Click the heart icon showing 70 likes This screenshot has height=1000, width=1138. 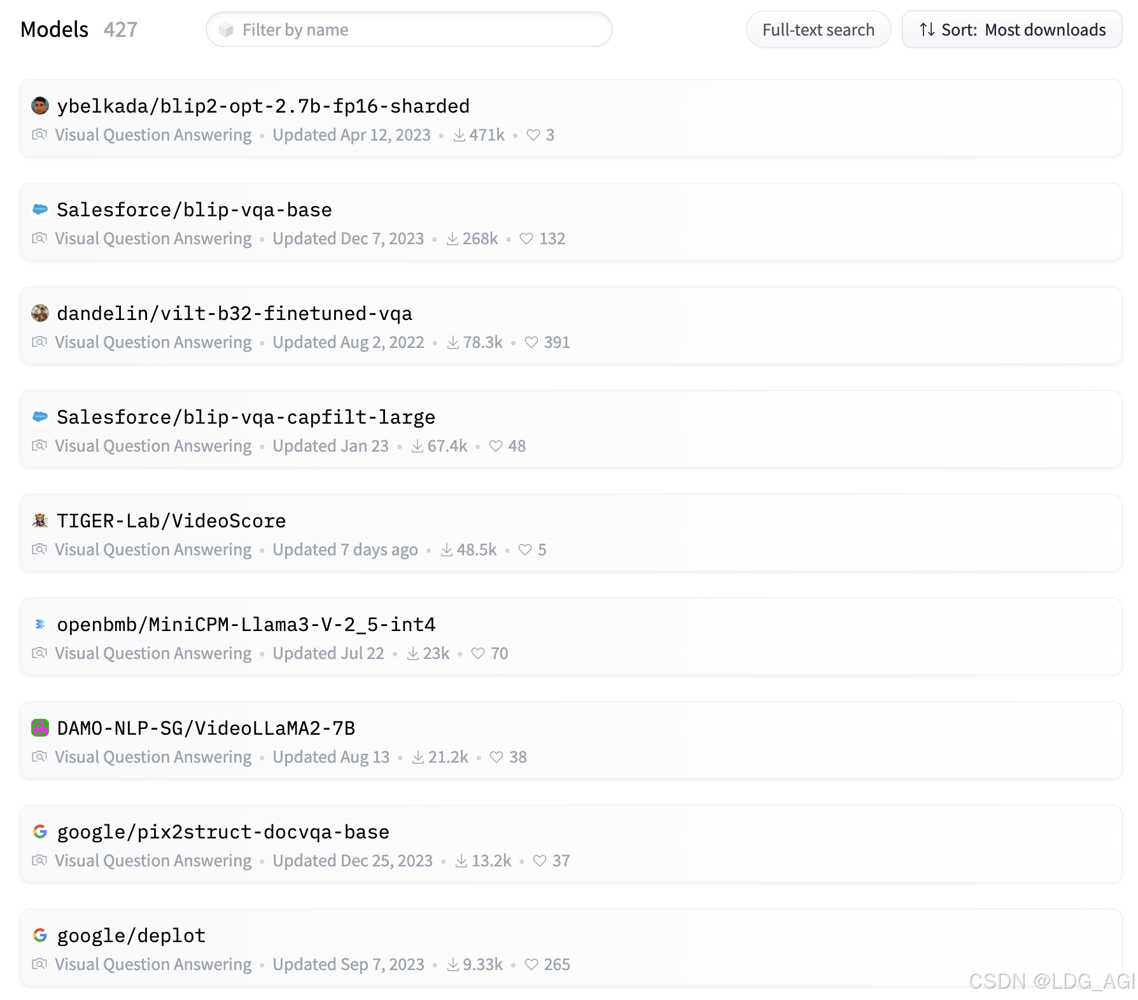point(478,653)
